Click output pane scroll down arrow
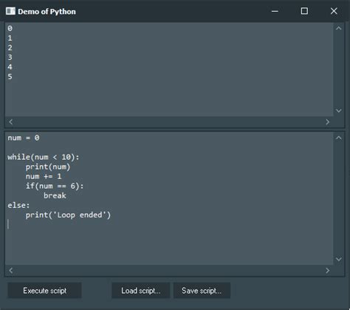This screenshot has width=350, height=310. point(339,111)
